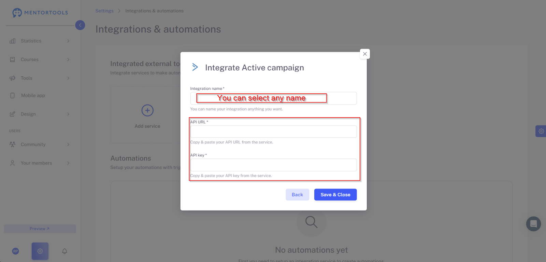546x262 pixels.
Task: Click the MentorTools logo icon
Action: point(17,13)
